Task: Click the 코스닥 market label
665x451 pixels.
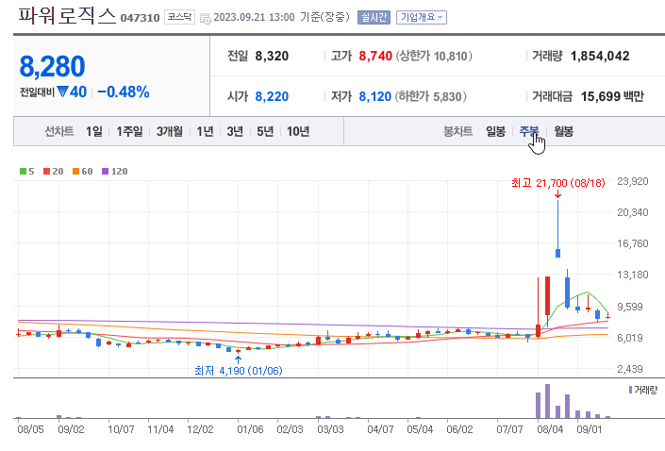Action: (x=179, y=17)
